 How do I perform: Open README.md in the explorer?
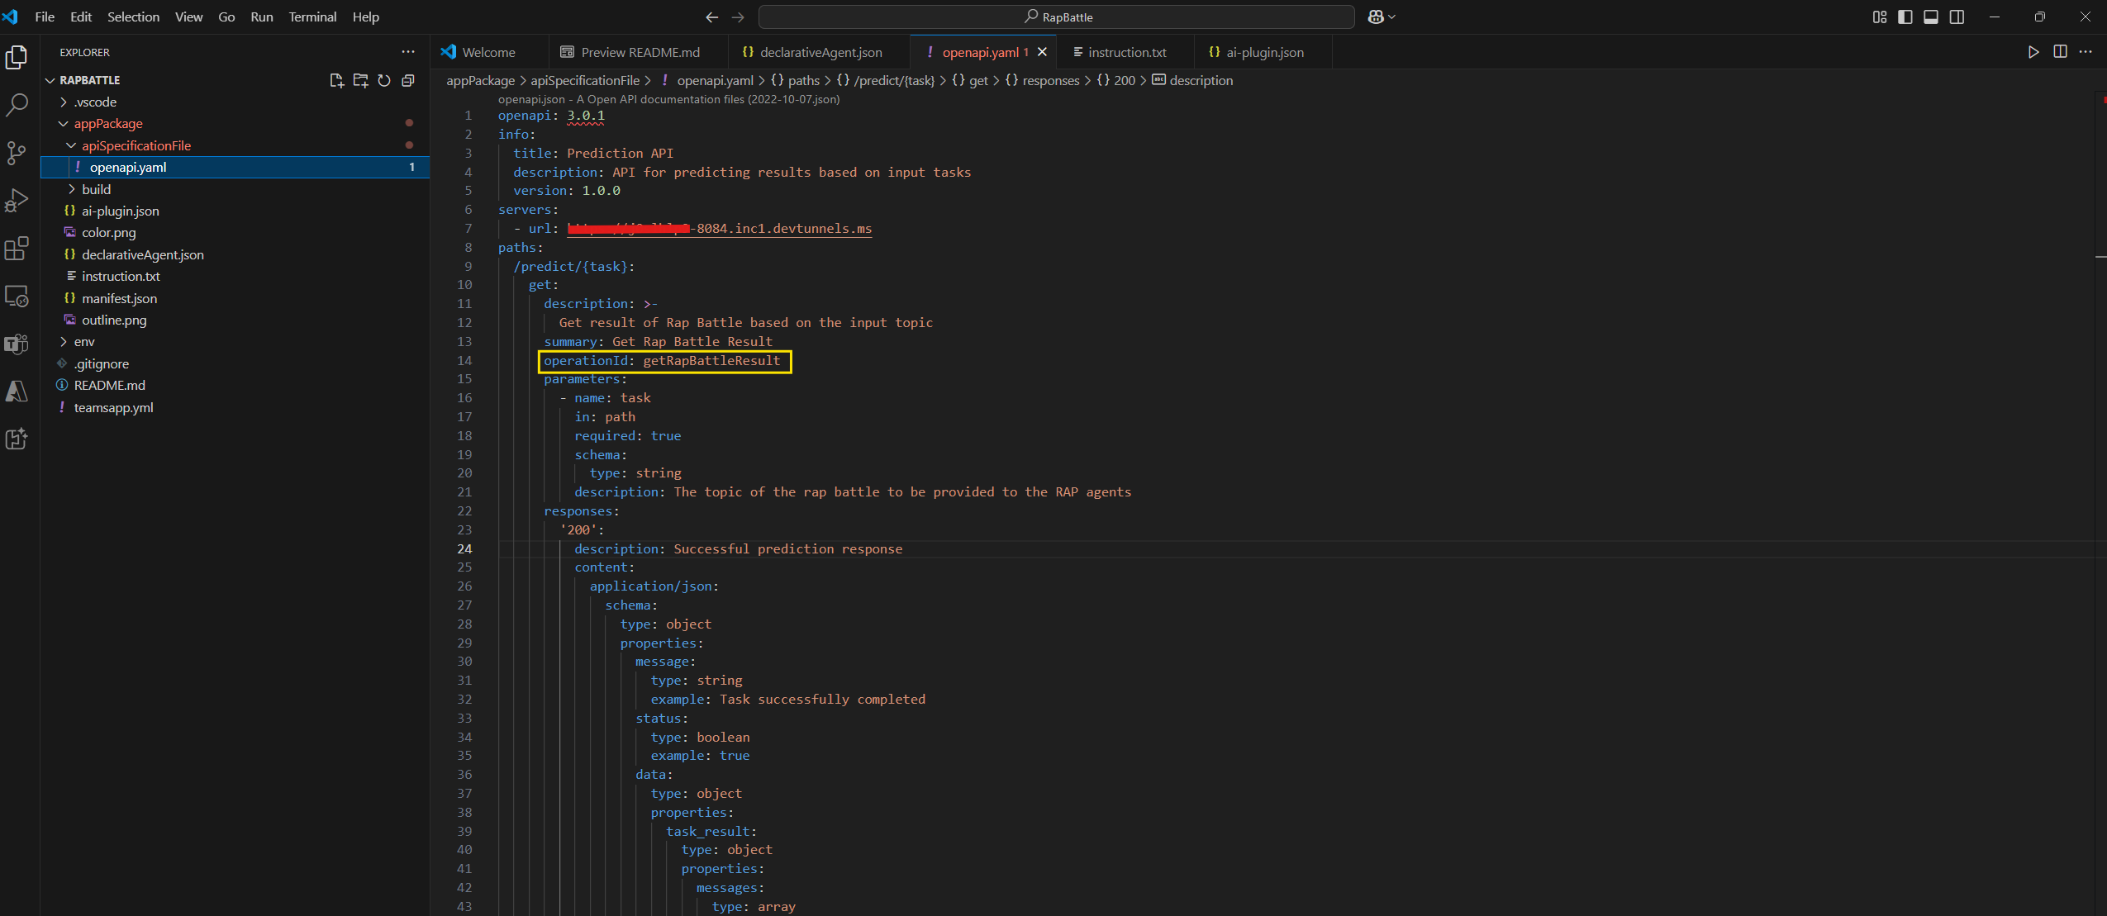coord(235,385)
